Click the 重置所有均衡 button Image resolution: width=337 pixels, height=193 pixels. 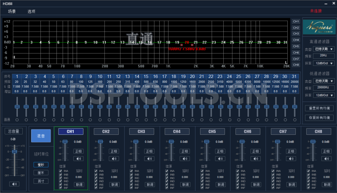318,108
